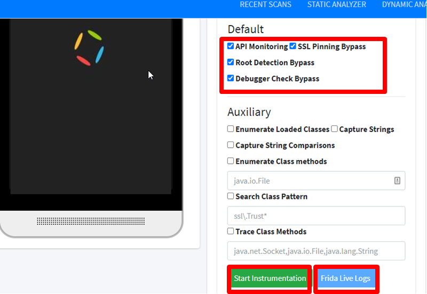Disable Root Detection Bypass option
Screen dimensions: 427x294
[x=231, y=62]
